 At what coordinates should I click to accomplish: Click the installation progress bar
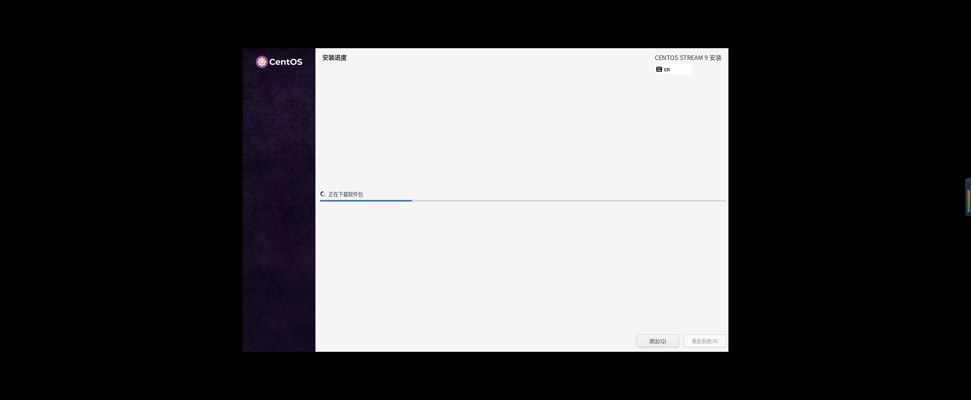tap(523, 201)
